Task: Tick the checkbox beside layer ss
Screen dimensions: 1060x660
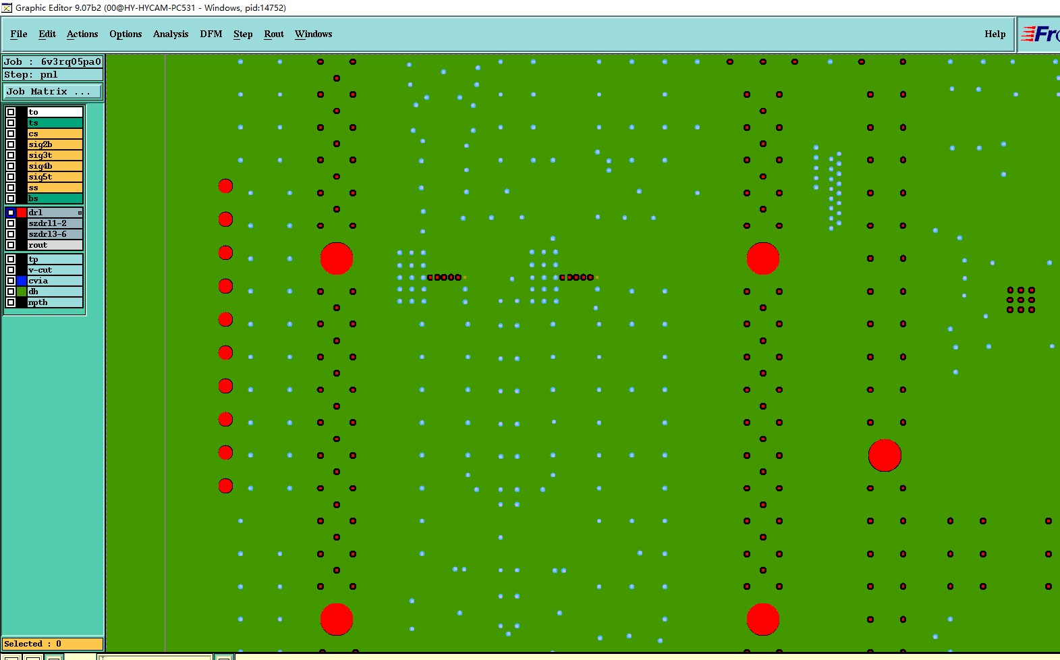Action: tap(11, 188)
